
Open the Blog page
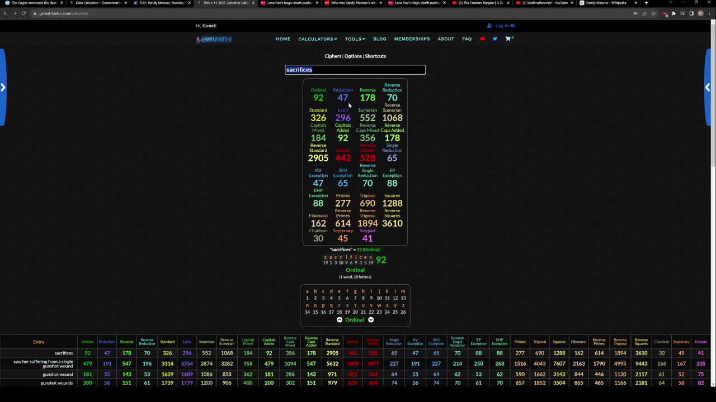tap(380, 39)
